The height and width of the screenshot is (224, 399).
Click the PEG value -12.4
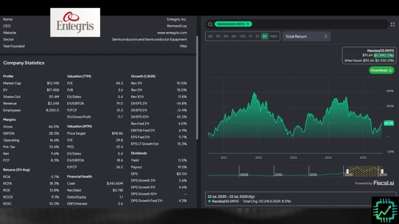[x=119, y=147]
